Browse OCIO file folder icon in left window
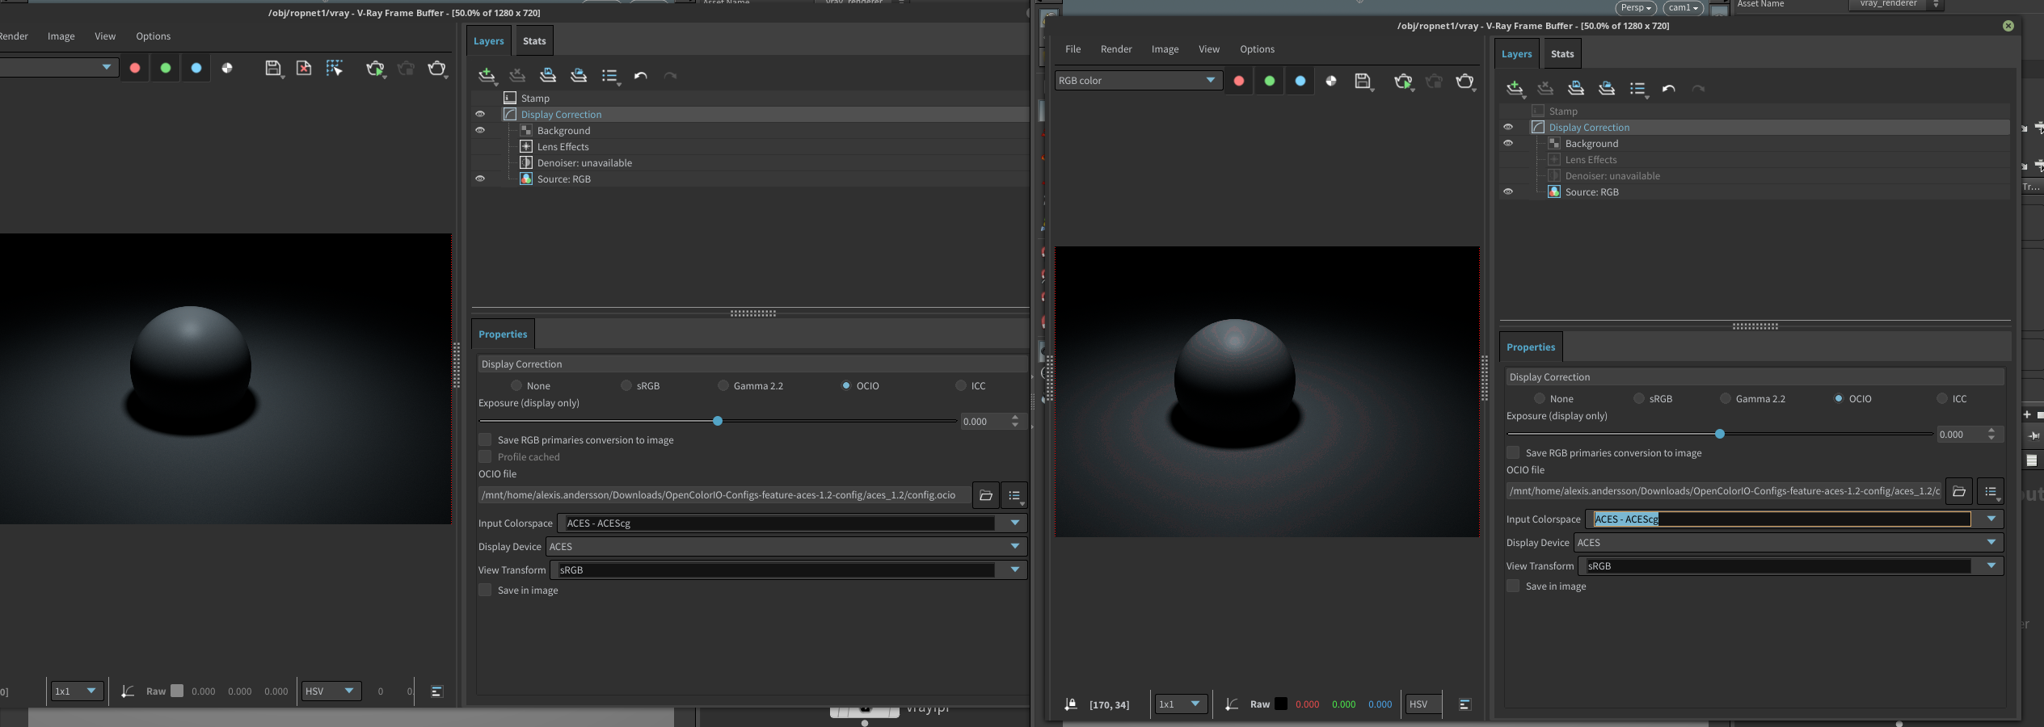This screenshot has height=727, width=2044. 985,495
